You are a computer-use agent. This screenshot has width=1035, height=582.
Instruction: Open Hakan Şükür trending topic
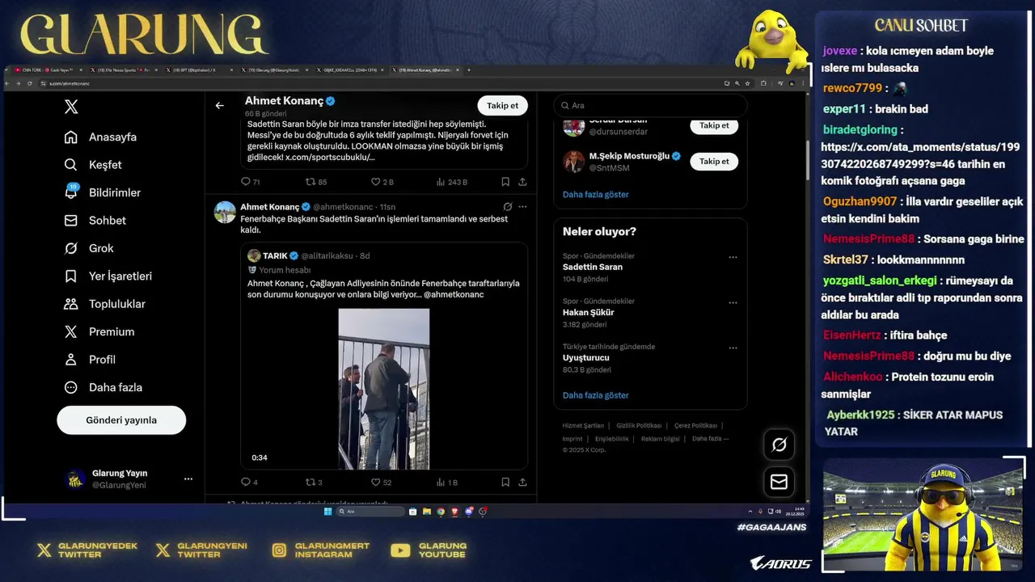(x=589, y=312)
